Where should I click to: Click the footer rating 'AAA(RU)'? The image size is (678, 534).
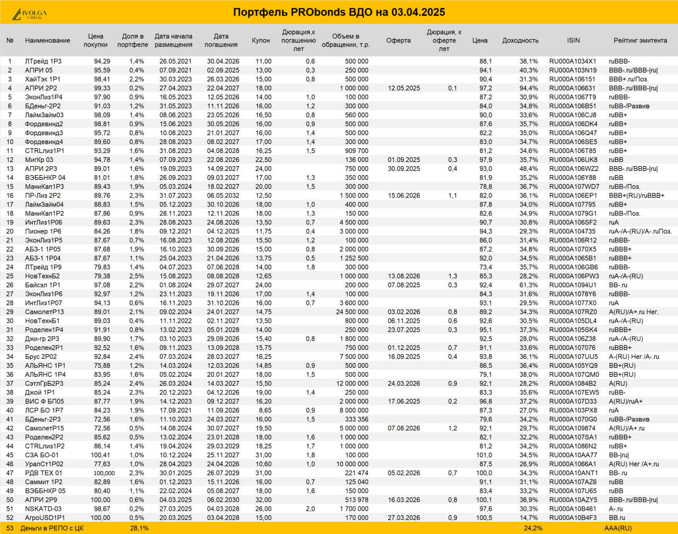pyautogui.click(x=618, y=528)
